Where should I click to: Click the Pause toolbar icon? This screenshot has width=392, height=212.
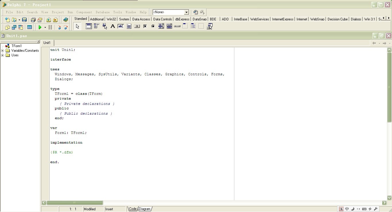50,27
